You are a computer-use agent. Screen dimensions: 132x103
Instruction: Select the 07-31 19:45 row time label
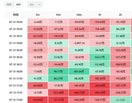tap(16, 22)
